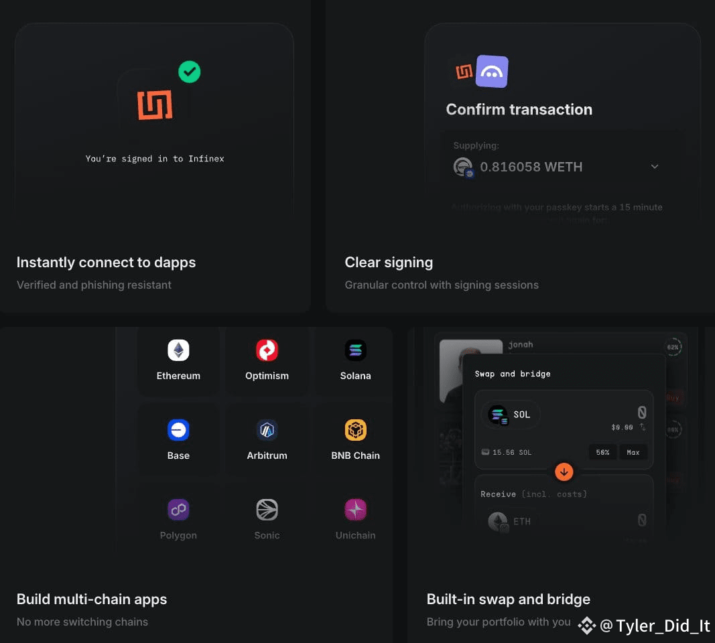Click the 50% amount button
The image size is (715, 643).
(x=602, y=452)
